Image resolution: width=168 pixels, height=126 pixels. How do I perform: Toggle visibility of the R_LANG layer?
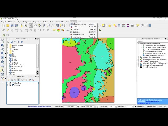coord(10,85)
